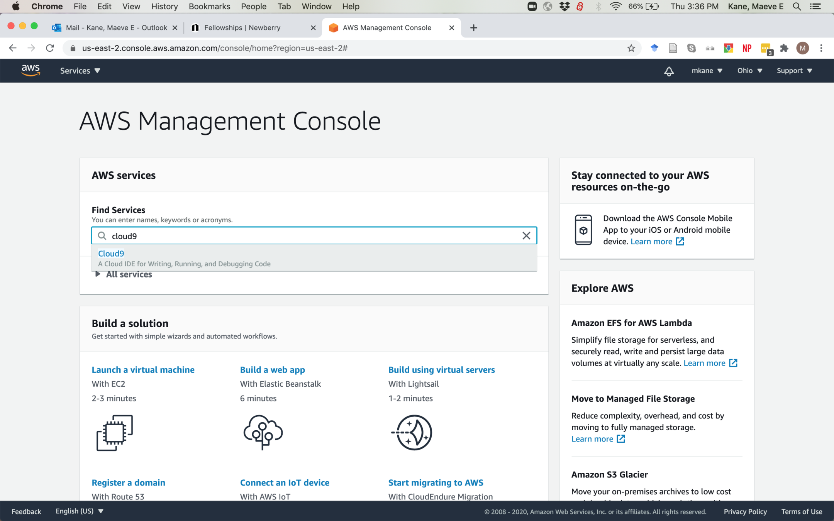
Task: Open Chrome extensions puzzle icon
Action: coord(784,48)
